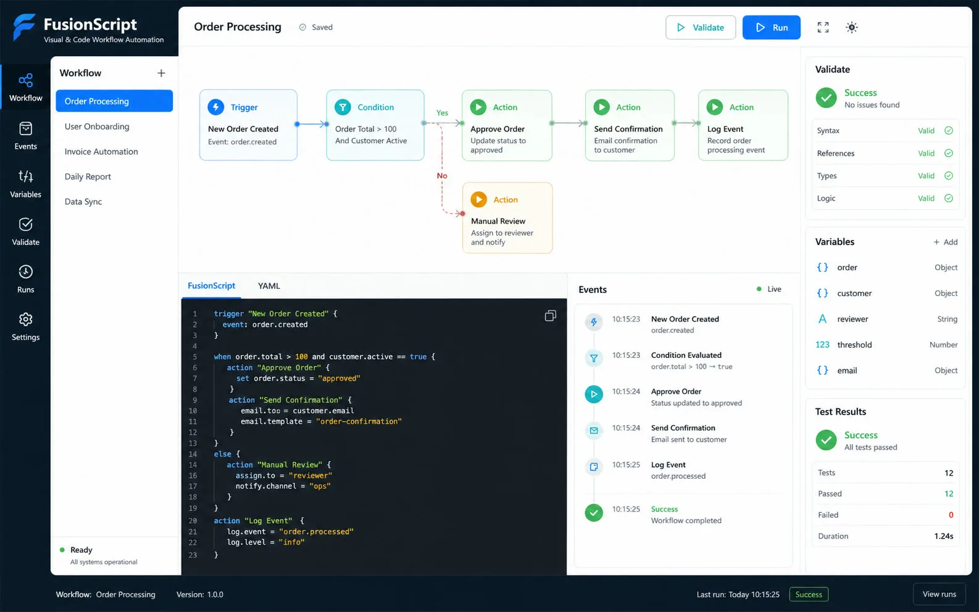The image size is (979, 612).
Task: Click the order variable braces icon
Action: (822, 267)
